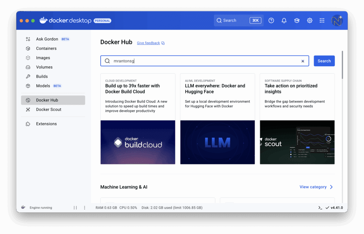
Task: Click the v4.41.0 version label
Action: [x=337, y=208]
